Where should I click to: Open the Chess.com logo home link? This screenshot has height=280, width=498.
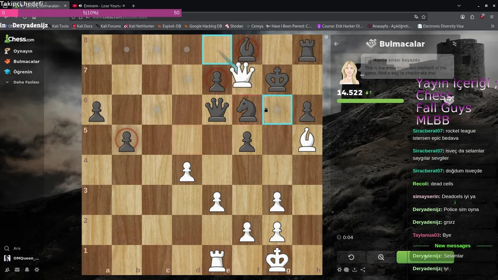[x=19, y=39]
